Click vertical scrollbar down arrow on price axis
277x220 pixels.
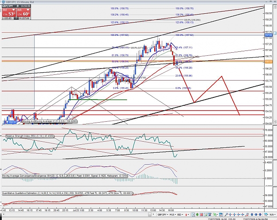pos(275,122)
